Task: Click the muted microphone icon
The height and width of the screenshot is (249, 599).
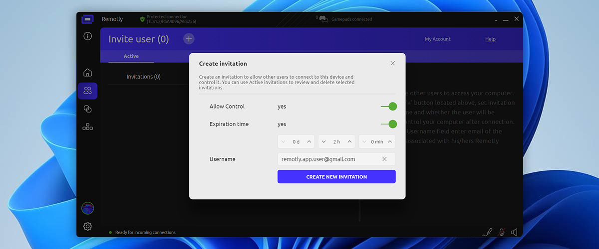Action: tap(501, 232)
